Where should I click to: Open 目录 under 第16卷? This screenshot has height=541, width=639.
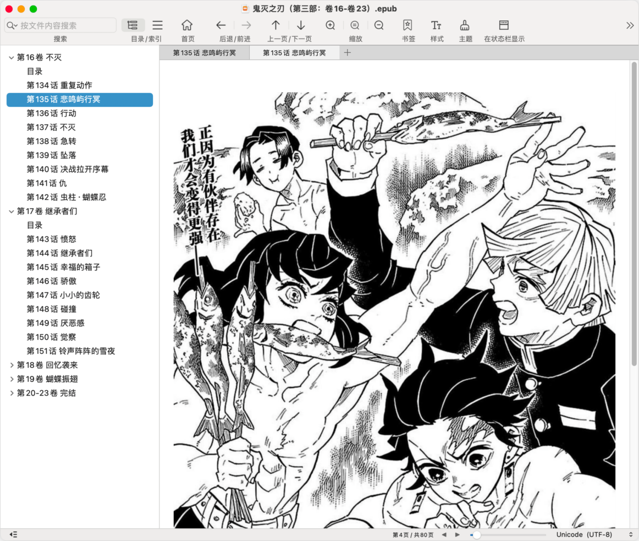[35, 72]
